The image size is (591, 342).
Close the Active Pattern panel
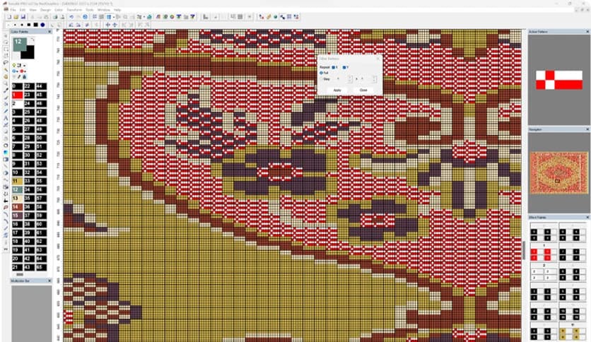587,32
